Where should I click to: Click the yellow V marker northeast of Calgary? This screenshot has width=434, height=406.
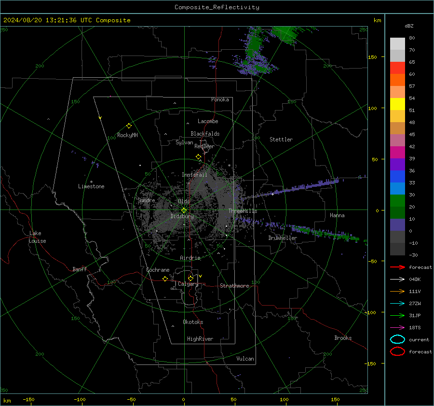coord(201,276)
